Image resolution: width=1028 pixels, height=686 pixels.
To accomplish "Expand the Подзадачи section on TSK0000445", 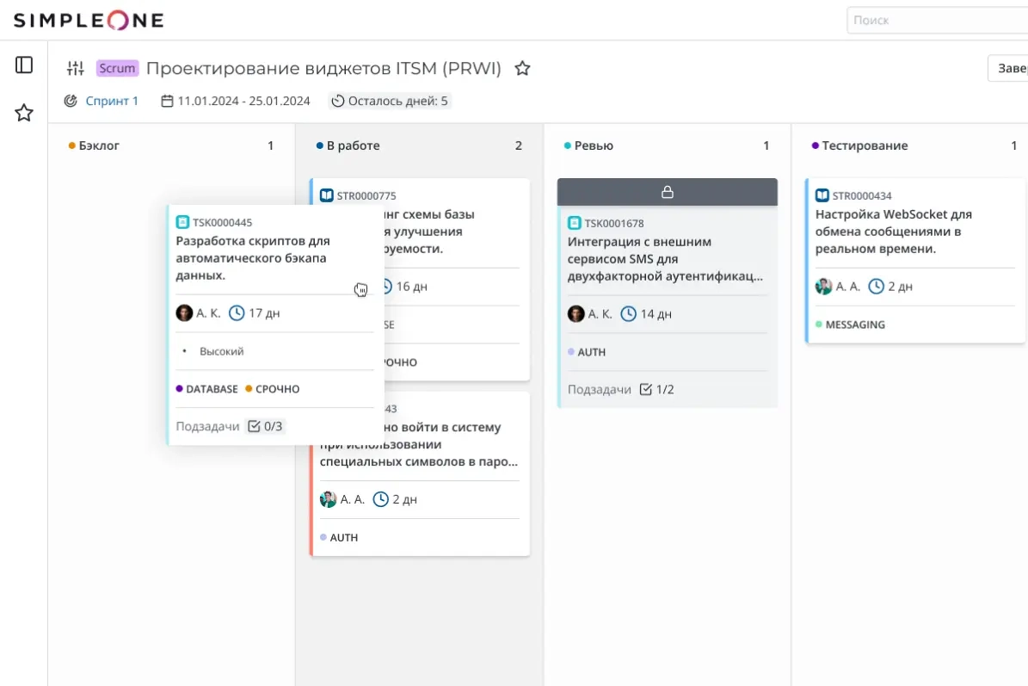I will coord(207,425).
